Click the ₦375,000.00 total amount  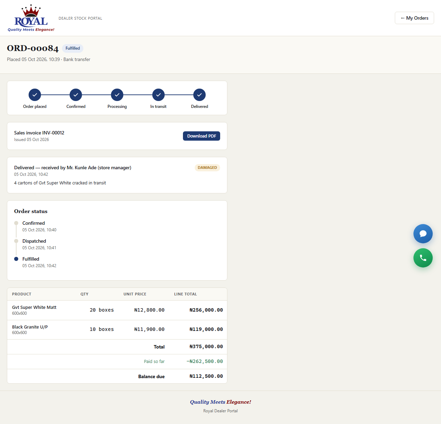[x=206, y=346]
